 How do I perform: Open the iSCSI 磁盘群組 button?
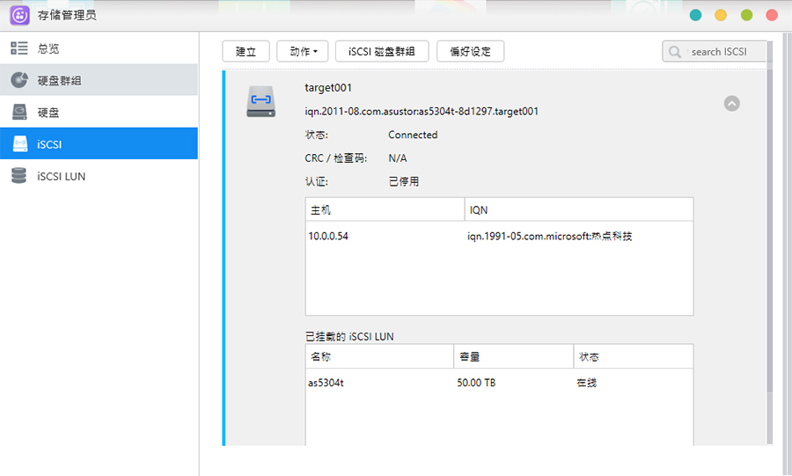click(382, 52)
